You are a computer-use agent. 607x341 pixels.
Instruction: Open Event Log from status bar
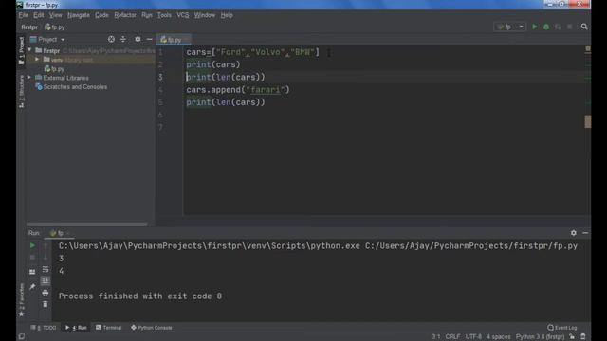[x=562, y=328]
